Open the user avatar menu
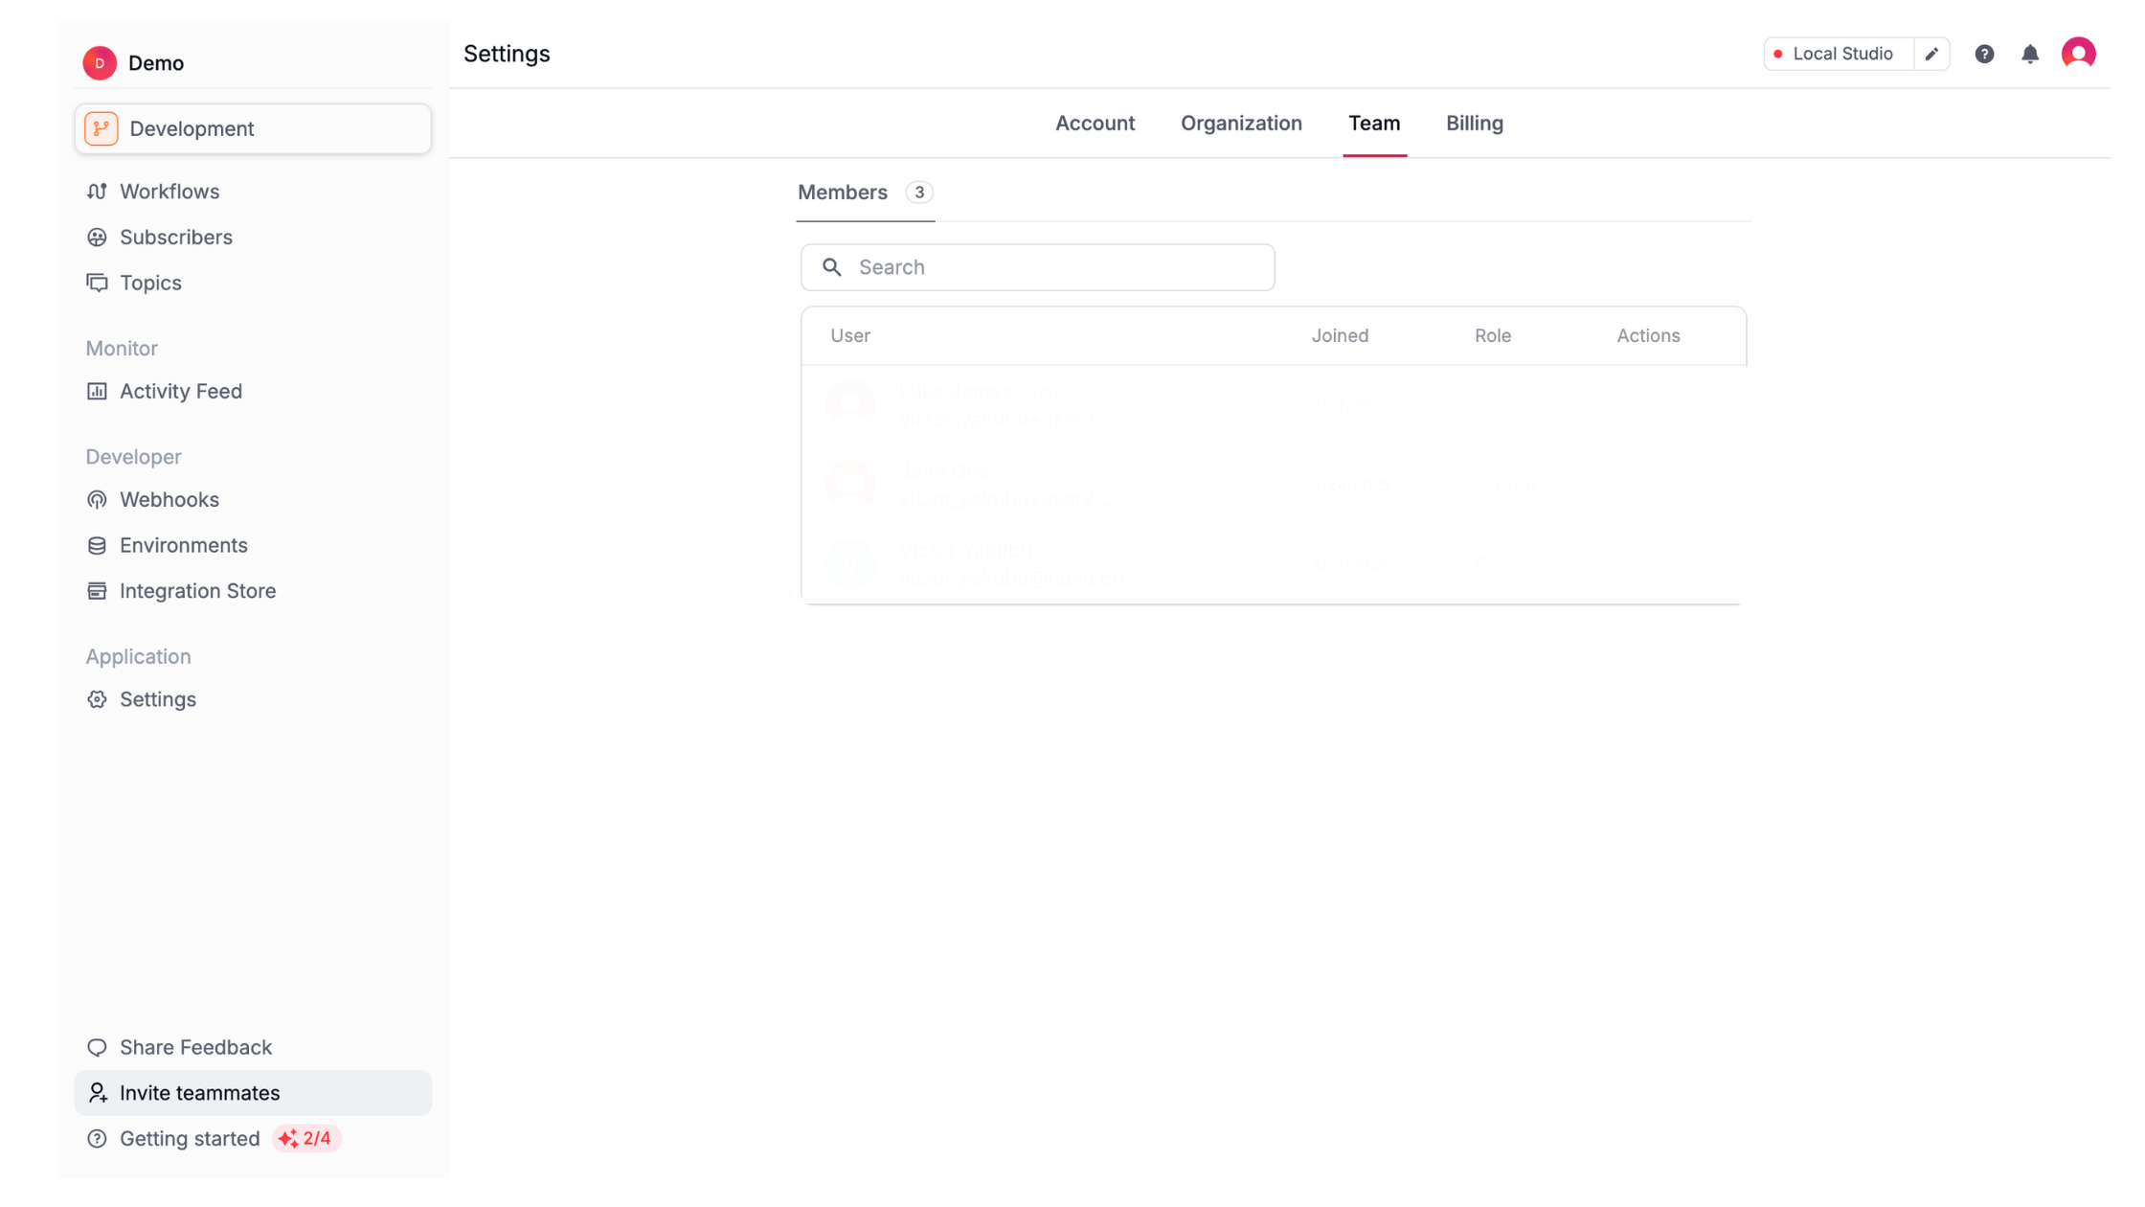This screenshot has width=2145, height=1207. (x=2078, y=54)
